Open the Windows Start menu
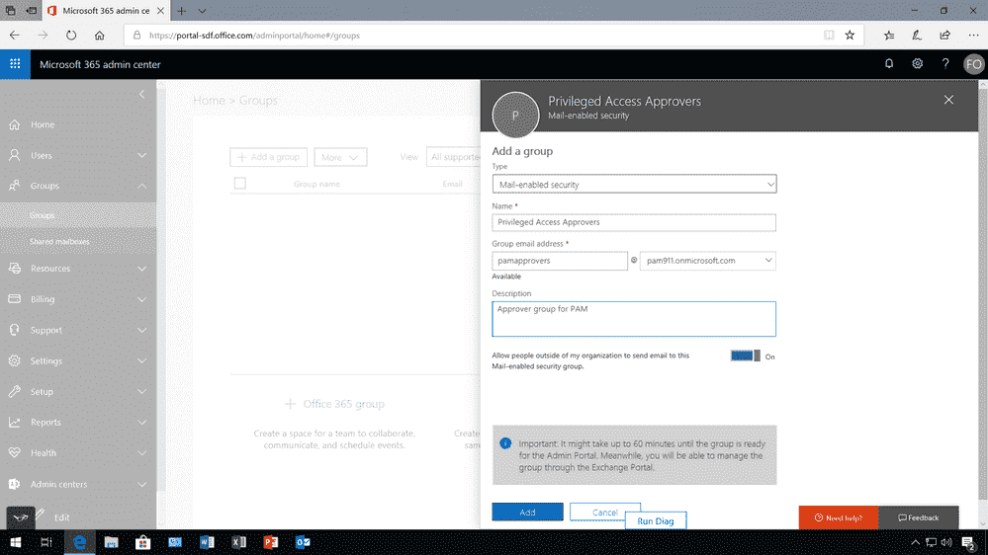988x555 pixels. [x=15, y=542]
